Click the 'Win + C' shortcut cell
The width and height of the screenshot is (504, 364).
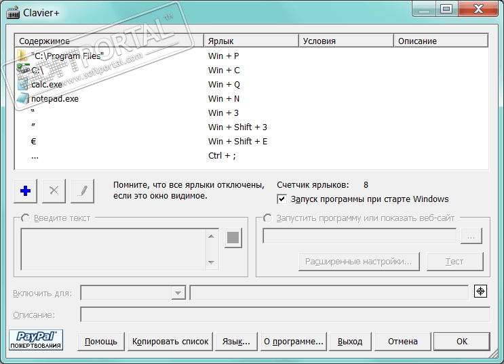tap(224, 70)
